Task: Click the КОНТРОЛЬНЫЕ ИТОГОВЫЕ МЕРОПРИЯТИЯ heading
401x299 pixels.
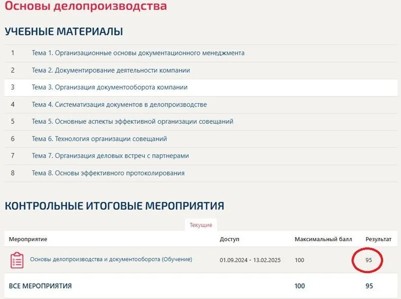Action: 114,206
